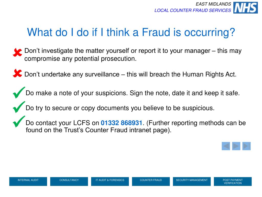
Task: Open Post Payment Verification section
Action: (x=233, y=181)
